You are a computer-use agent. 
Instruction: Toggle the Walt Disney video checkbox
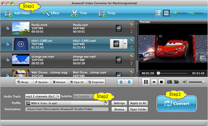click(8, 75)
